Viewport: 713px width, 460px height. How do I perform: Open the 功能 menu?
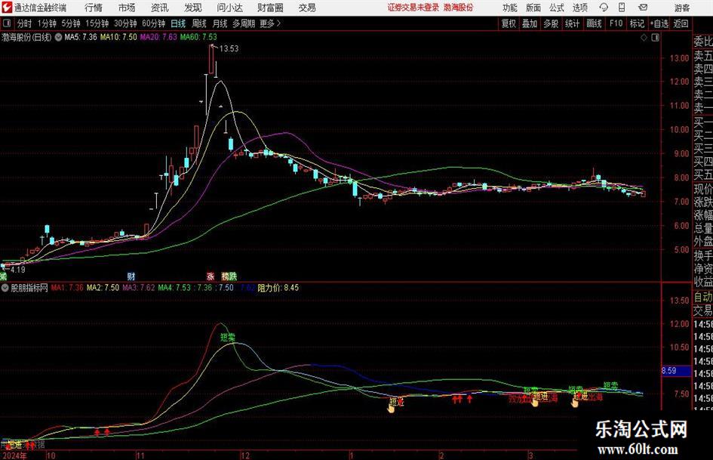[x=510, y=8]
